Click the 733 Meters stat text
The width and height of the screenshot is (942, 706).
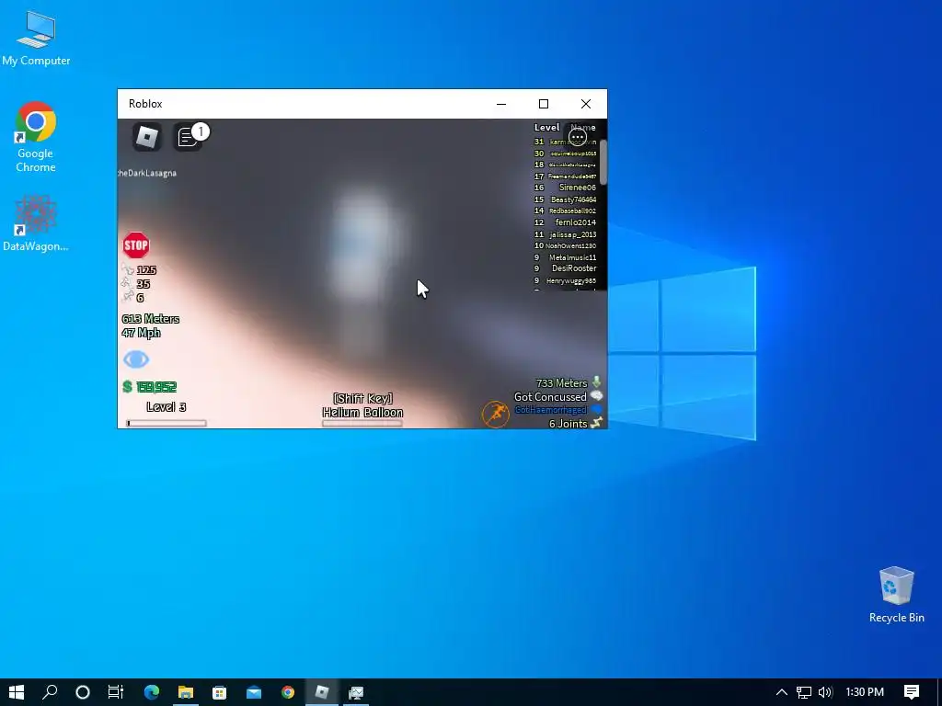point(562,383)
